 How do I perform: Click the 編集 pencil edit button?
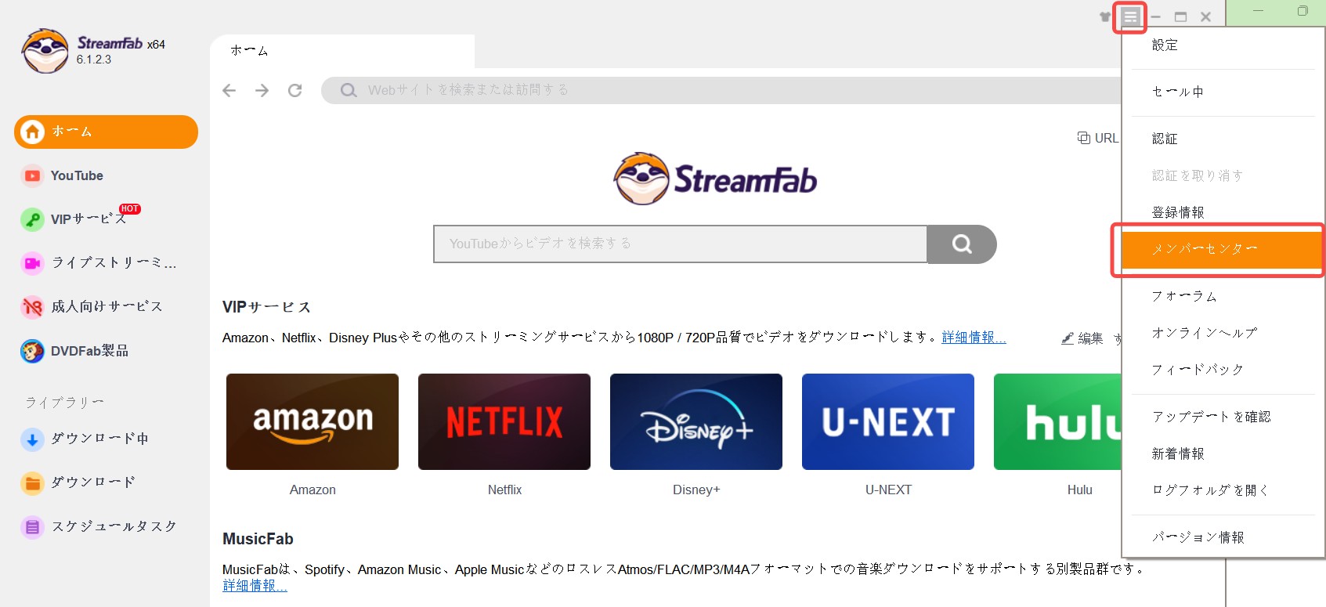(1082, 338)
